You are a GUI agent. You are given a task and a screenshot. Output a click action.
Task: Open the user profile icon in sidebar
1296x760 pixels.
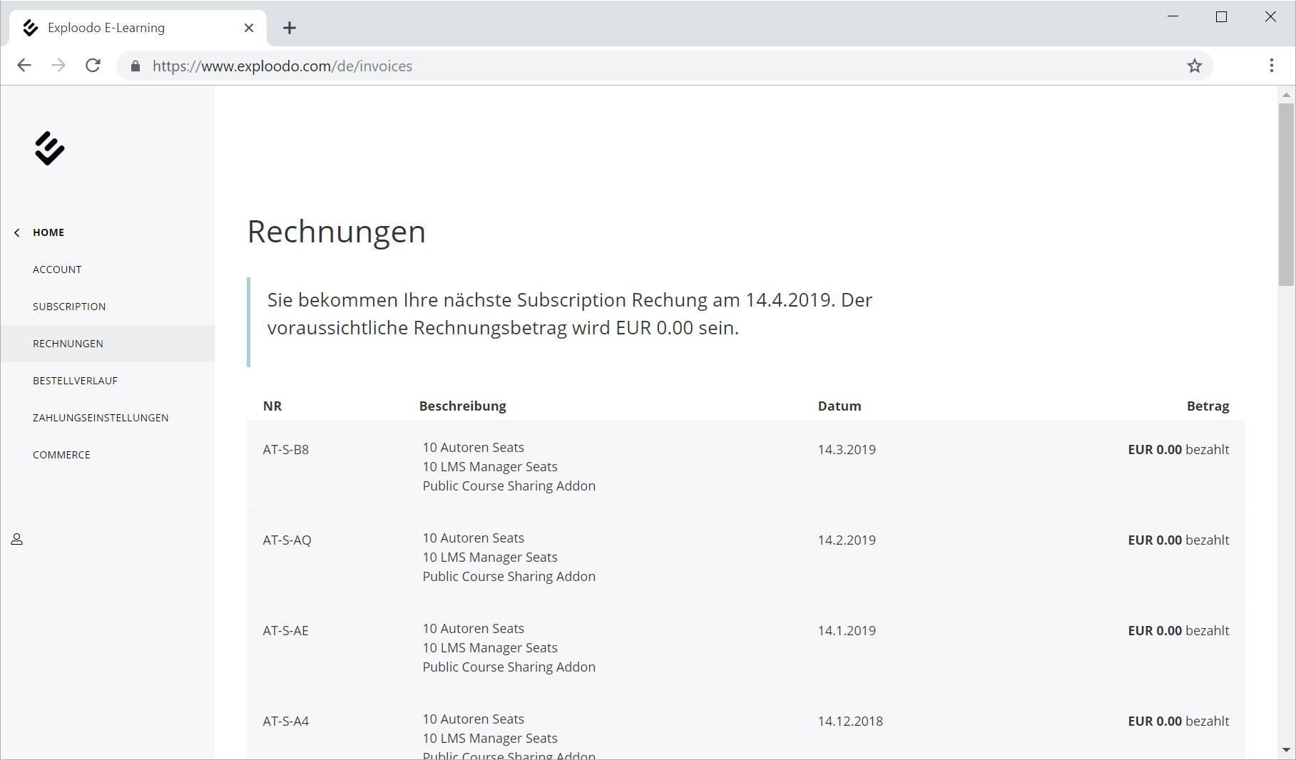coord(17,540)
